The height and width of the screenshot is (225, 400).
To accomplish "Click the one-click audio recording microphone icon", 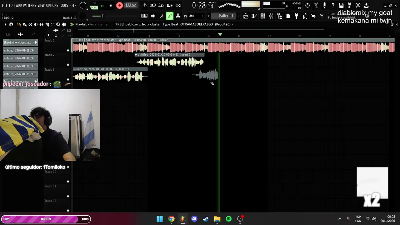I will pyautogui.click(x=324, y=5).
